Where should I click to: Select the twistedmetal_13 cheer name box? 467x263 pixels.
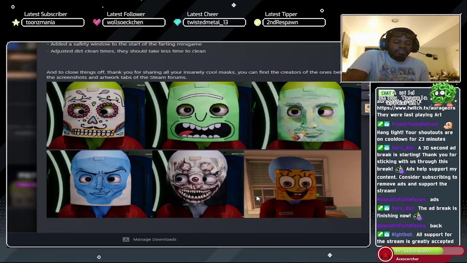214,22
